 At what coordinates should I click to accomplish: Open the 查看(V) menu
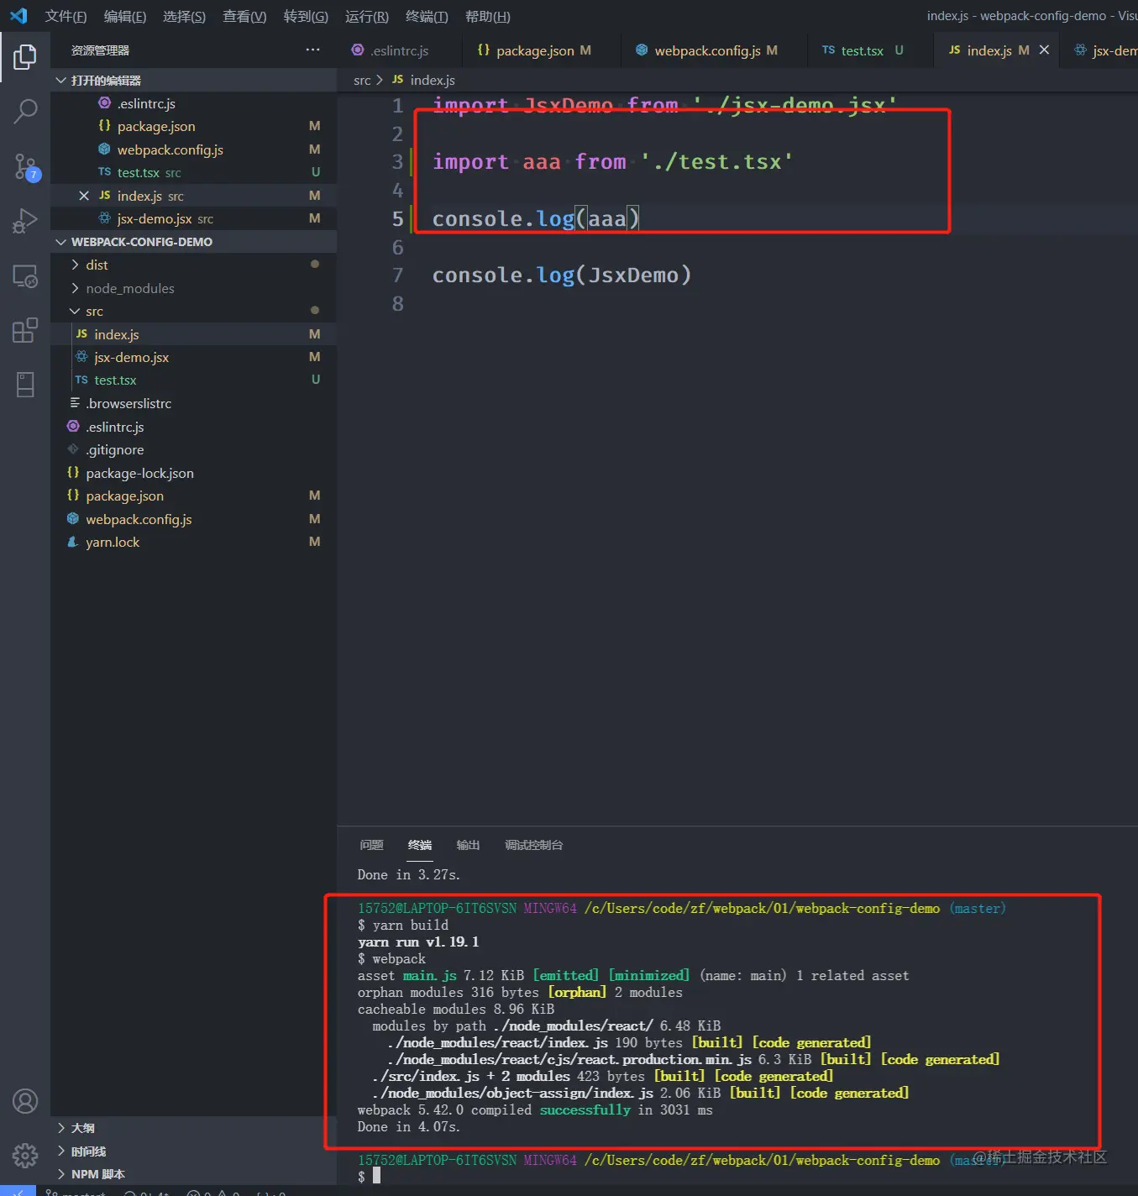pos(244,16)
